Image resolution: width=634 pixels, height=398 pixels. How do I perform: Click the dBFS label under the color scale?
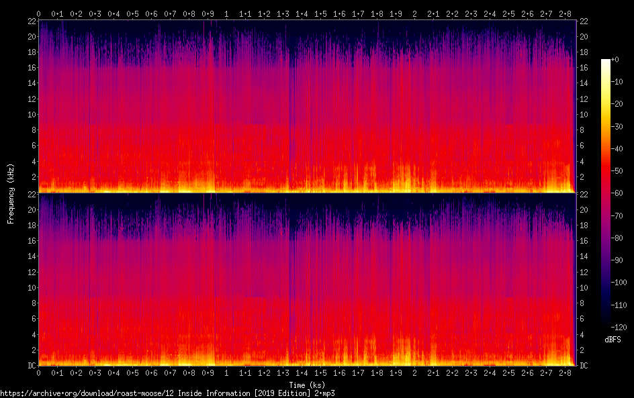613,340
